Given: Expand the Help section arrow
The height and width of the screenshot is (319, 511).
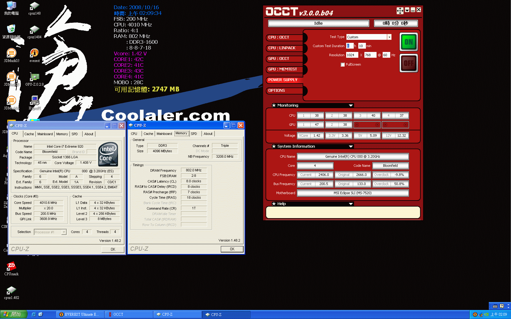Looking at the screenshot, I should pos(351,204).
